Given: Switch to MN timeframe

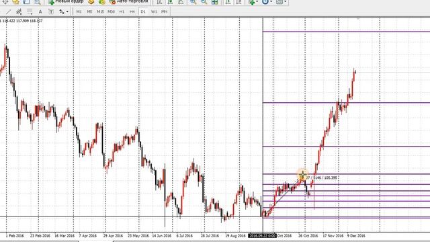Looking at the screenshot, I should click(164, 11).
